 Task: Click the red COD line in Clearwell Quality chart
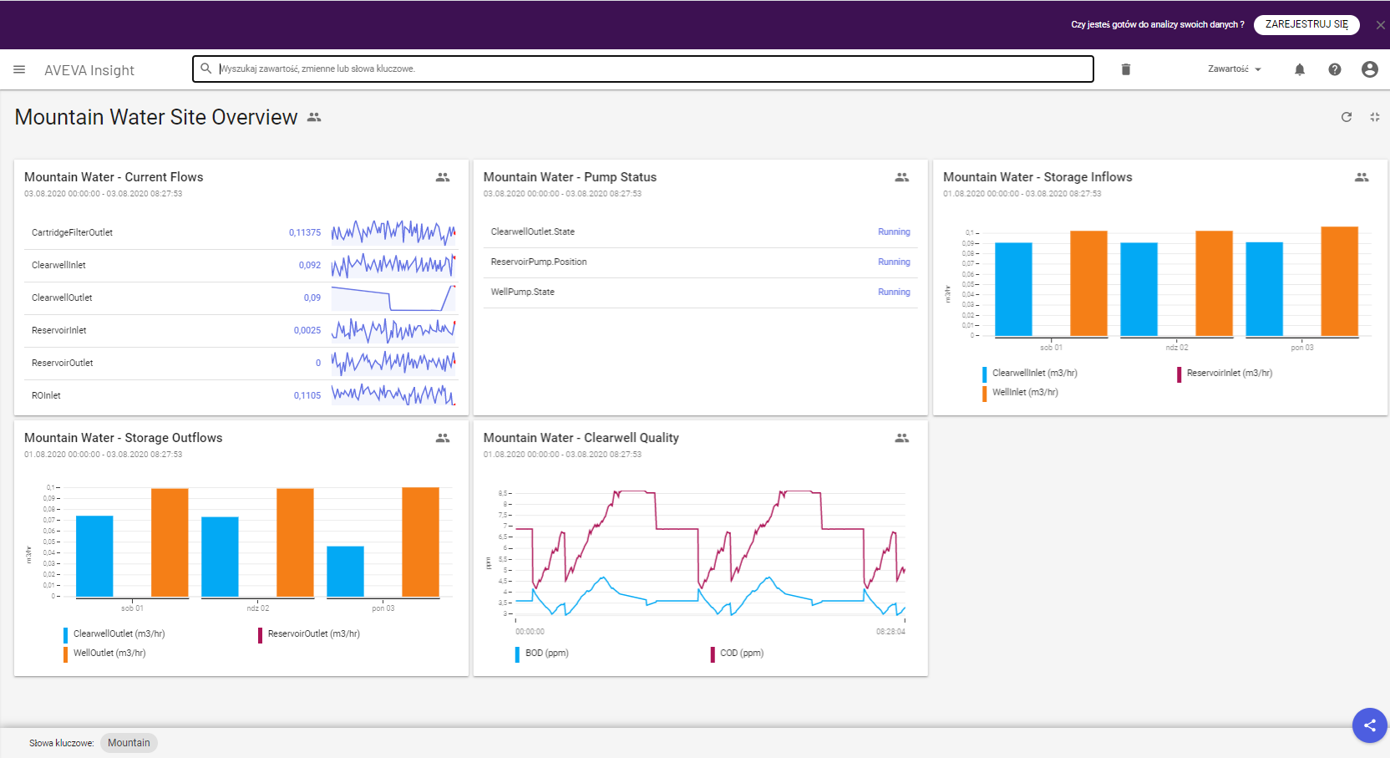click(x=677, y=528)
